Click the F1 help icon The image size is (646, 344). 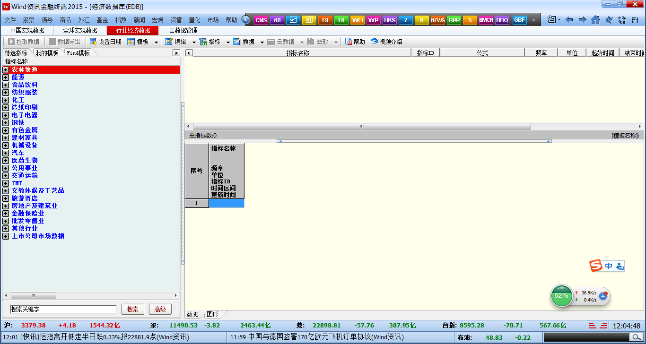point(635,20)
